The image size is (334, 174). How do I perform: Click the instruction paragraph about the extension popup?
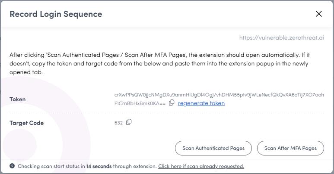pyautogui.click(x=160, y=63)
